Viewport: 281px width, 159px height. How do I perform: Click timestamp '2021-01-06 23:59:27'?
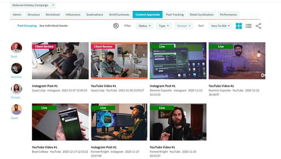coord(132,90)
